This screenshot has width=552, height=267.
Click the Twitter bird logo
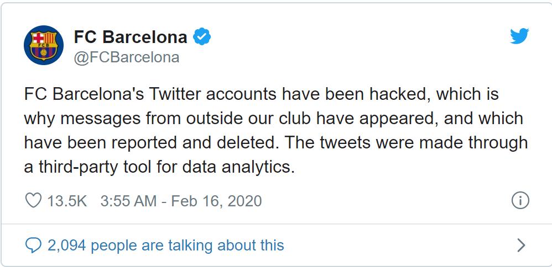[x=519, y=37]
